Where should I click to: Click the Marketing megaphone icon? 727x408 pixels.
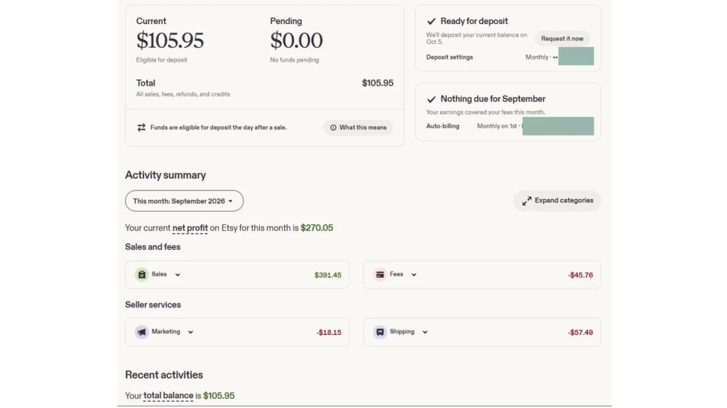tap(142, 331)
